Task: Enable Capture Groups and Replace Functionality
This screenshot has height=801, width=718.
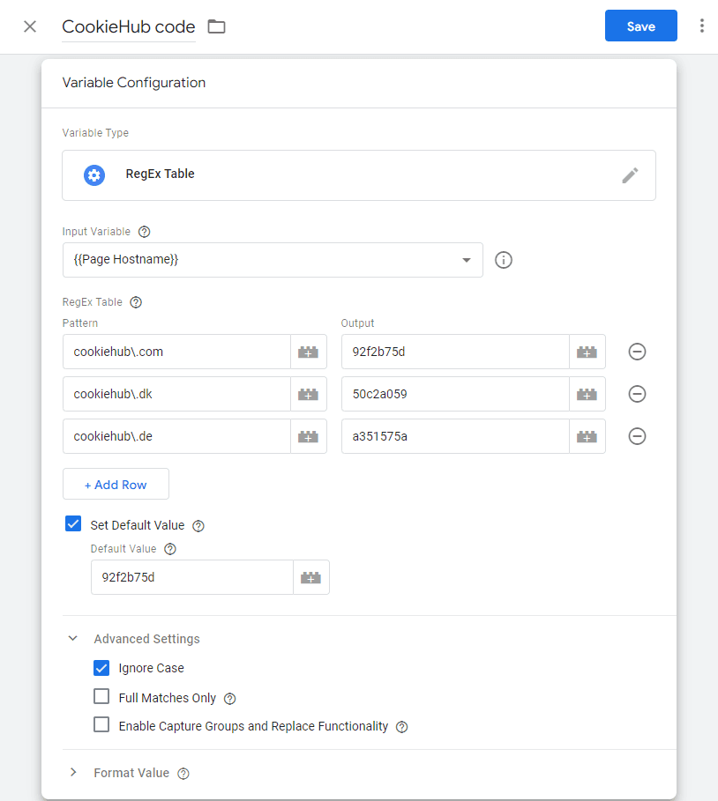Action: [x=101, y=725]
